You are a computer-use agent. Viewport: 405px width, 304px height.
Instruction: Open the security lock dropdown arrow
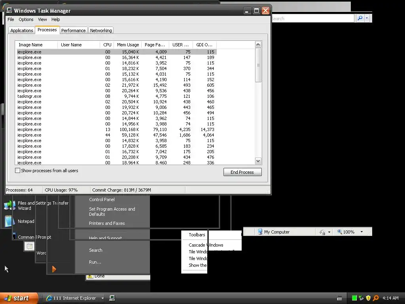tap(329, 232)
